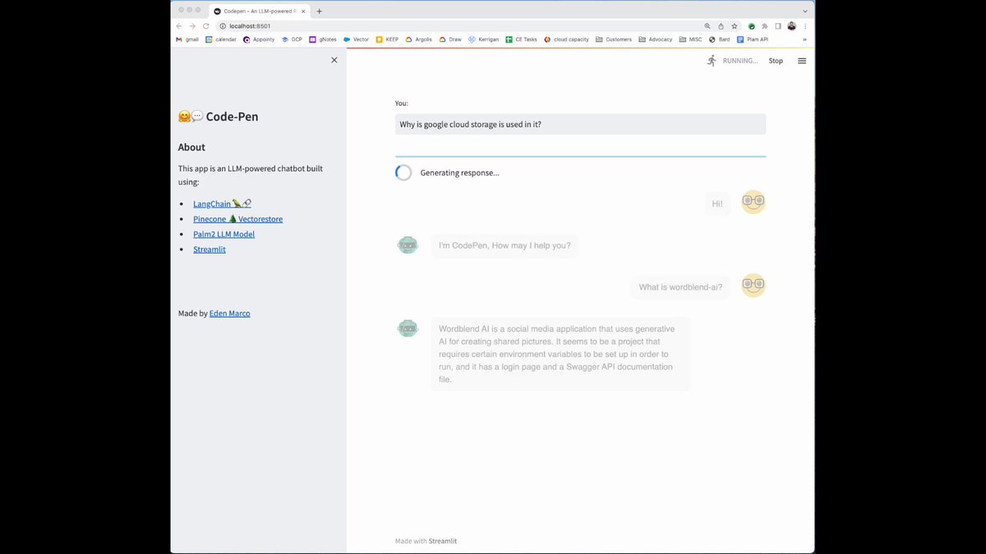
Task: Stop the running script
Action: coord(776,61)
